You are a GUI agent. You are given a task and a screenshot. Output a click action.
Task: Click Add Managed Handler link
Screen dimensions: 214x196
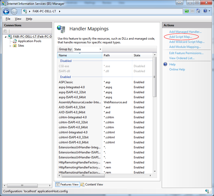point(185,32)
